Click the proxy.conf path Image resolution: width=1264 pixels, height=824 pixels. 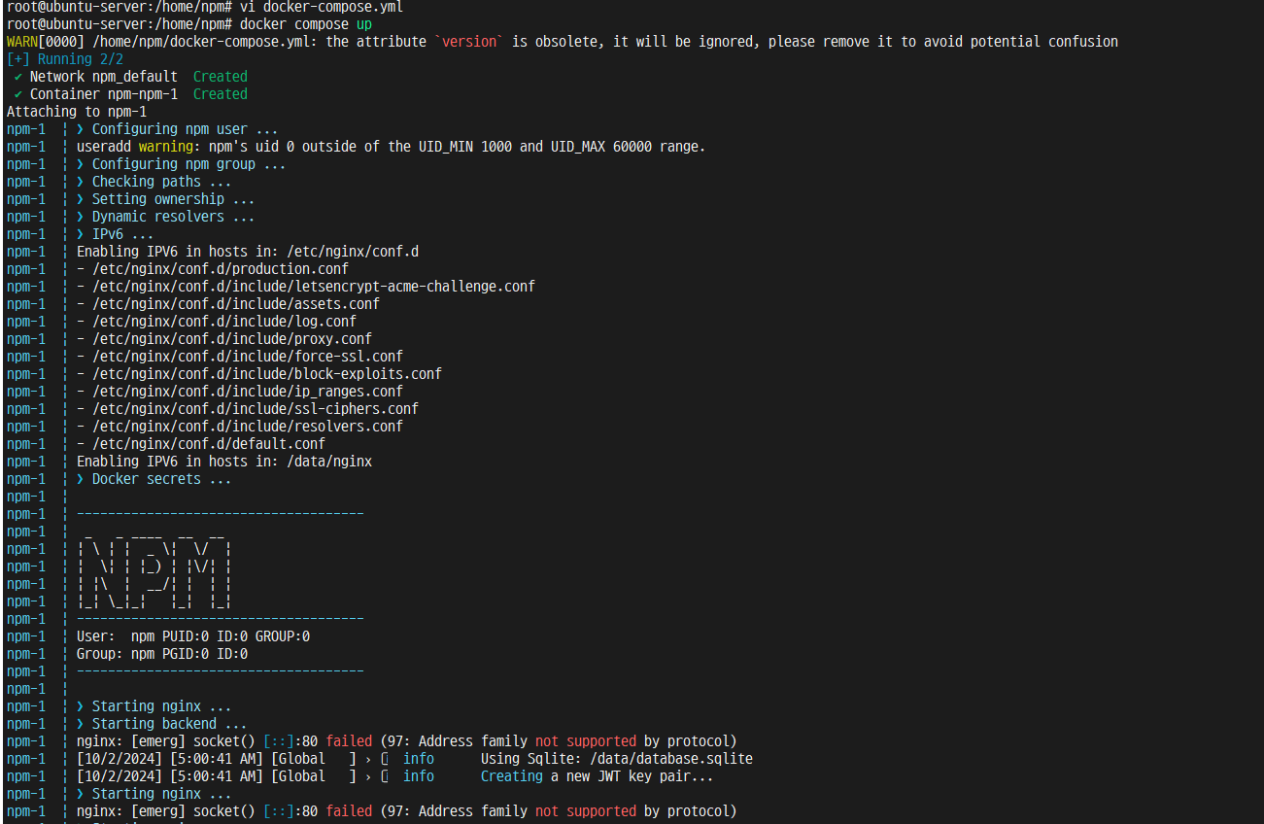232,339
